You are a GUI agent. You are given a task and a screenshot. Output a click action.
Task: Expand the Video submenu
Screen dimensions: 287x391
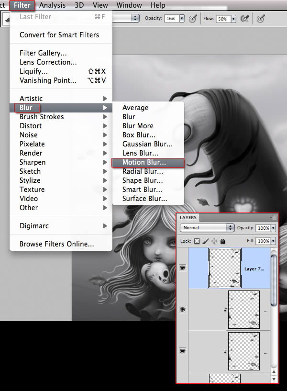point(61,199)
